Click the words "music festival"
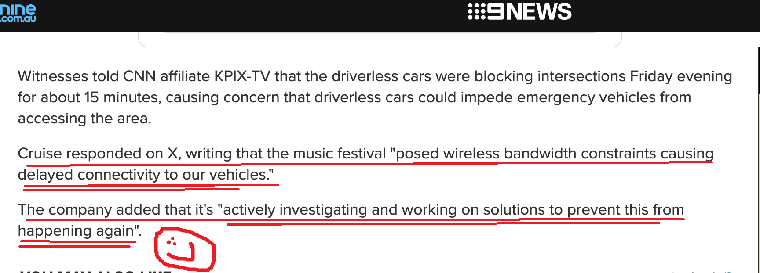The width and height of the screenshot is (760, 273). coord(339,154)
